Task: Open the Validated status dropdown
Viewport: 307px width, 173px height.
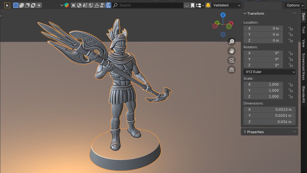Action: (x=225, y=5)
